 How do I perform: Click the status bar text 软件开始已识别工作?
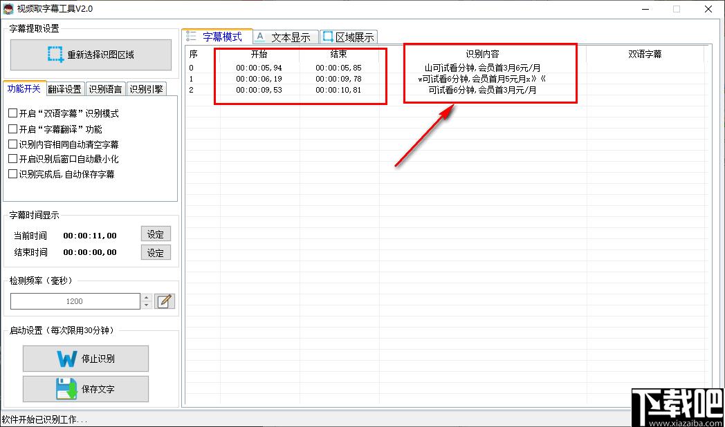[44, 419]
